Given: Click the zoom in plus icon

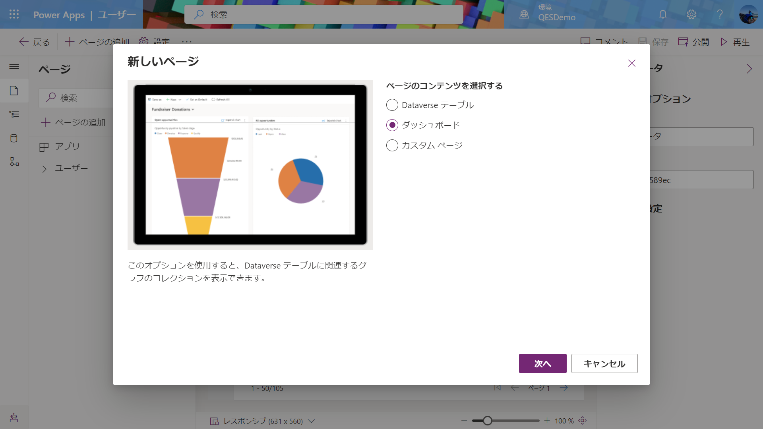Looking at the screenshot, I should click(547, 420).
